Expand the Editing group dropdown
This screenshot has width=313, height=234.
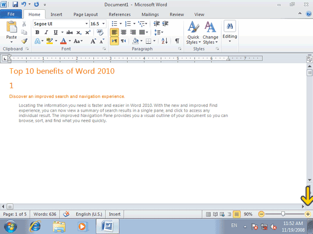coord(230,32)
